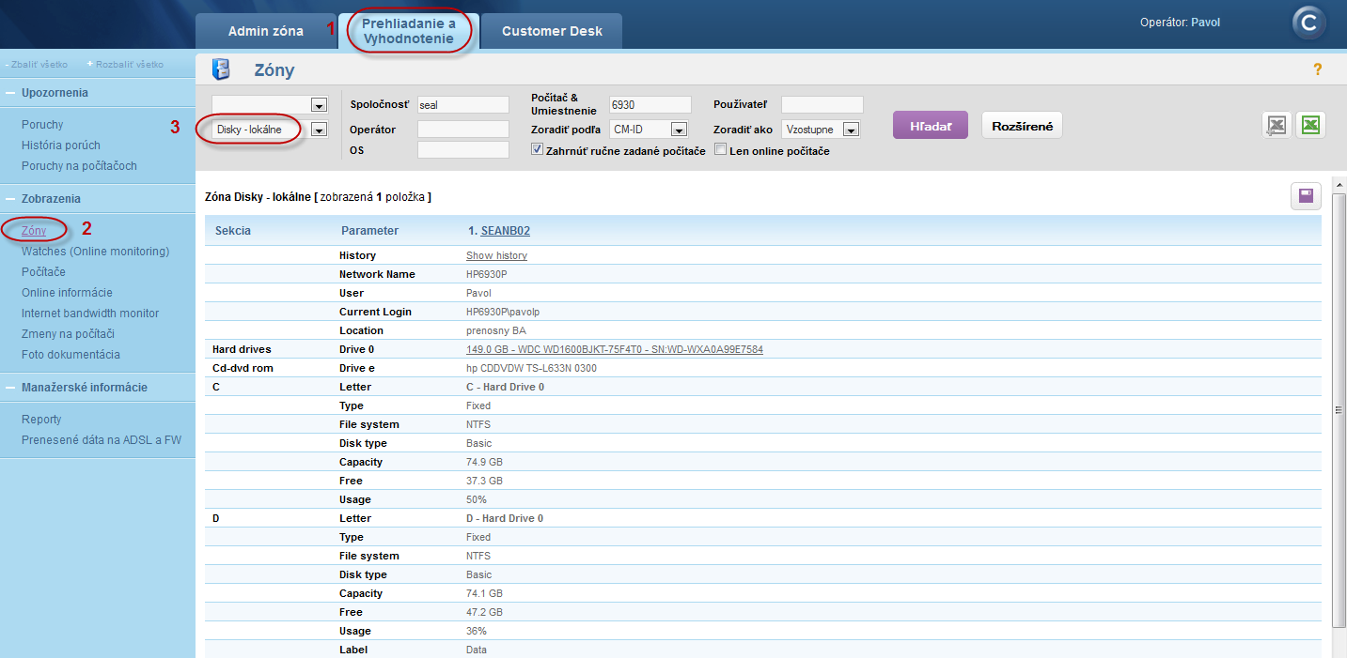Click the Operátor input field

(x=462, y=129)
